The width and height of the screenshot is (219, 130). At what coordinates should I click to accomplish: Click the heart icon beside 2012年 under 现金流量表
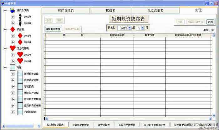coord(20,55)
